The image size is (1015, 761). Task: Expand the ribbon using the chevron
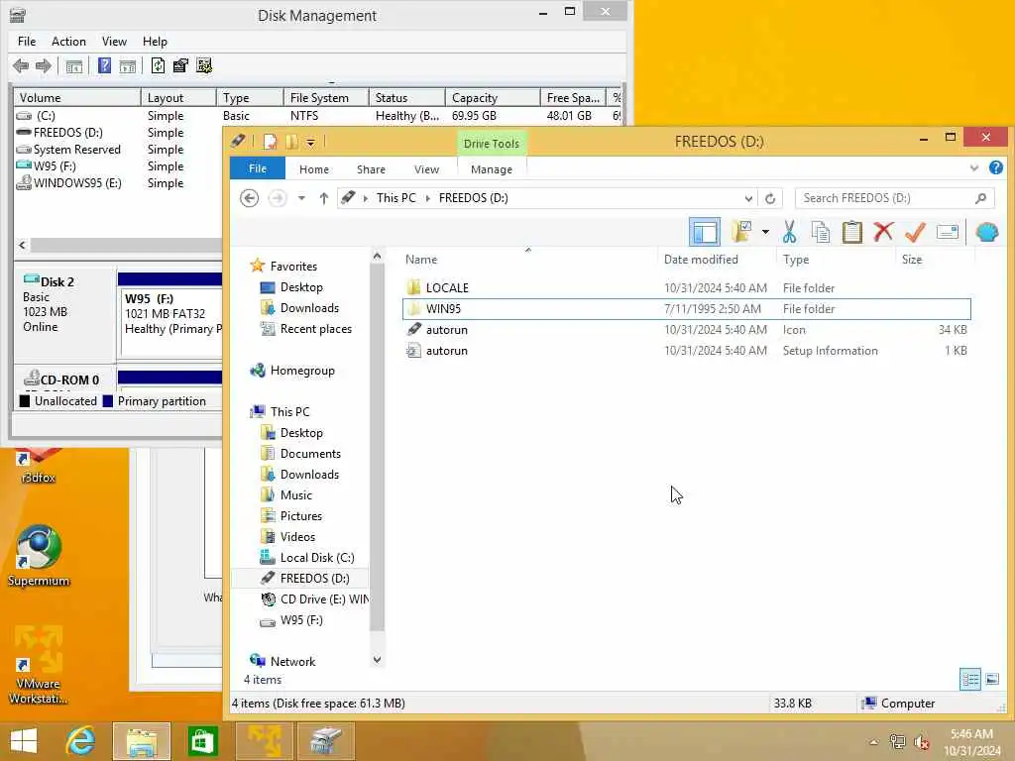pos(974,168)
